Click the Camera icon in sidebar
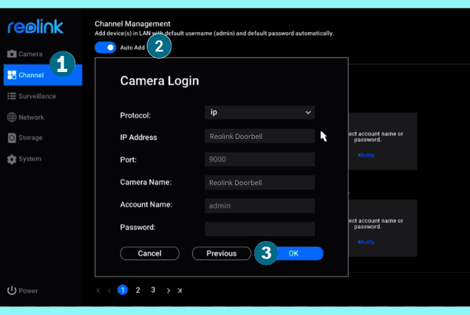The image size is (470, 315). 12,54
